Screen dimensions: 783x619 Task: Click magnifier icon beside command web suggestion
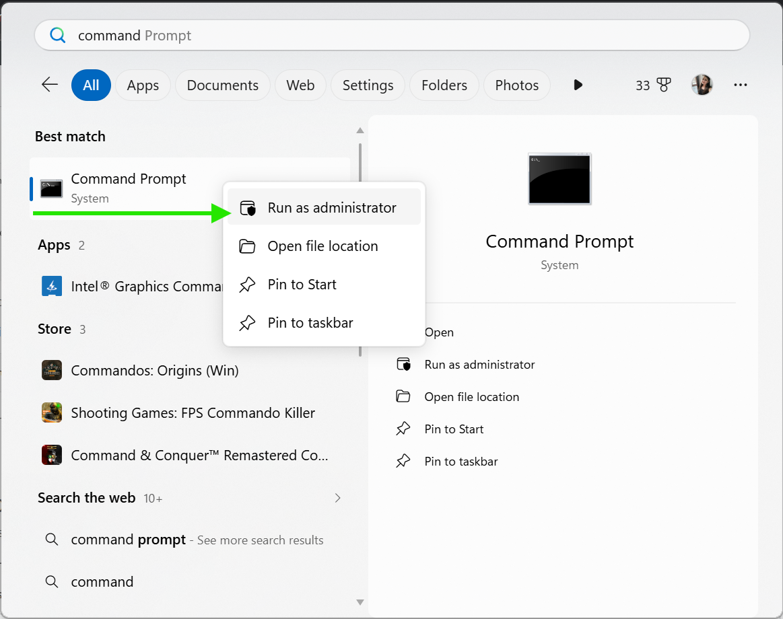click(51, 581)
